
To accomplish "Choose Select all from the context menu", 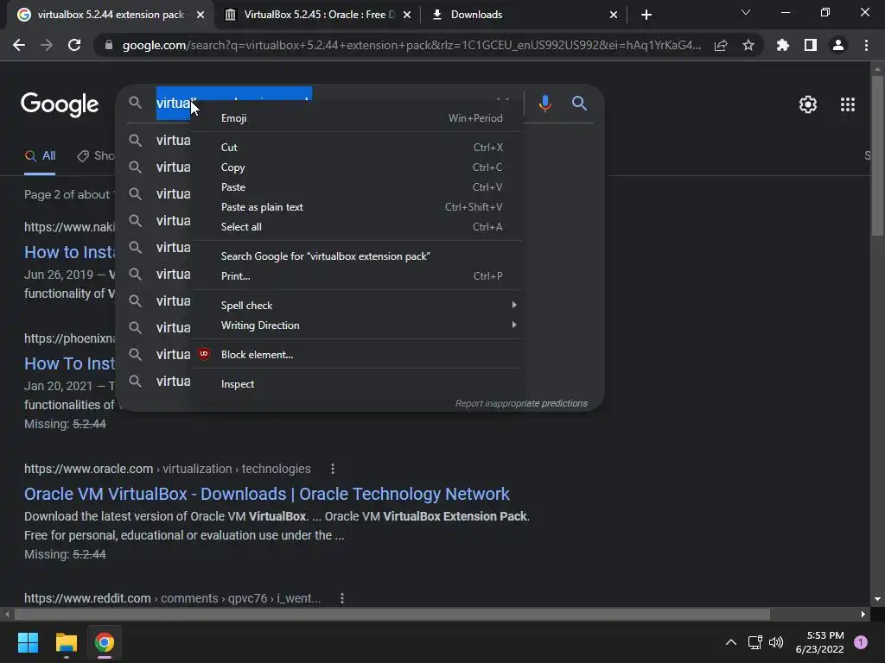I will coord(358,227).
